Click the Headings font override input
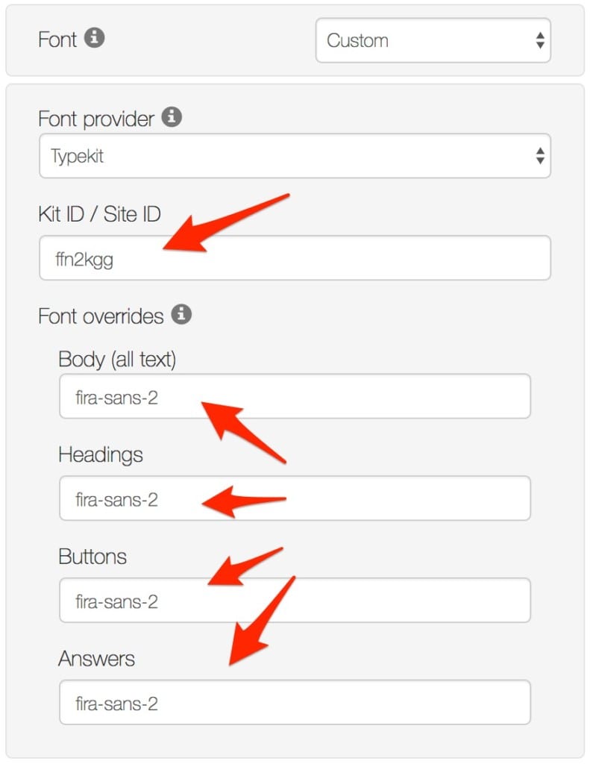This screenshot has width=593, height=764. (295, 498)
